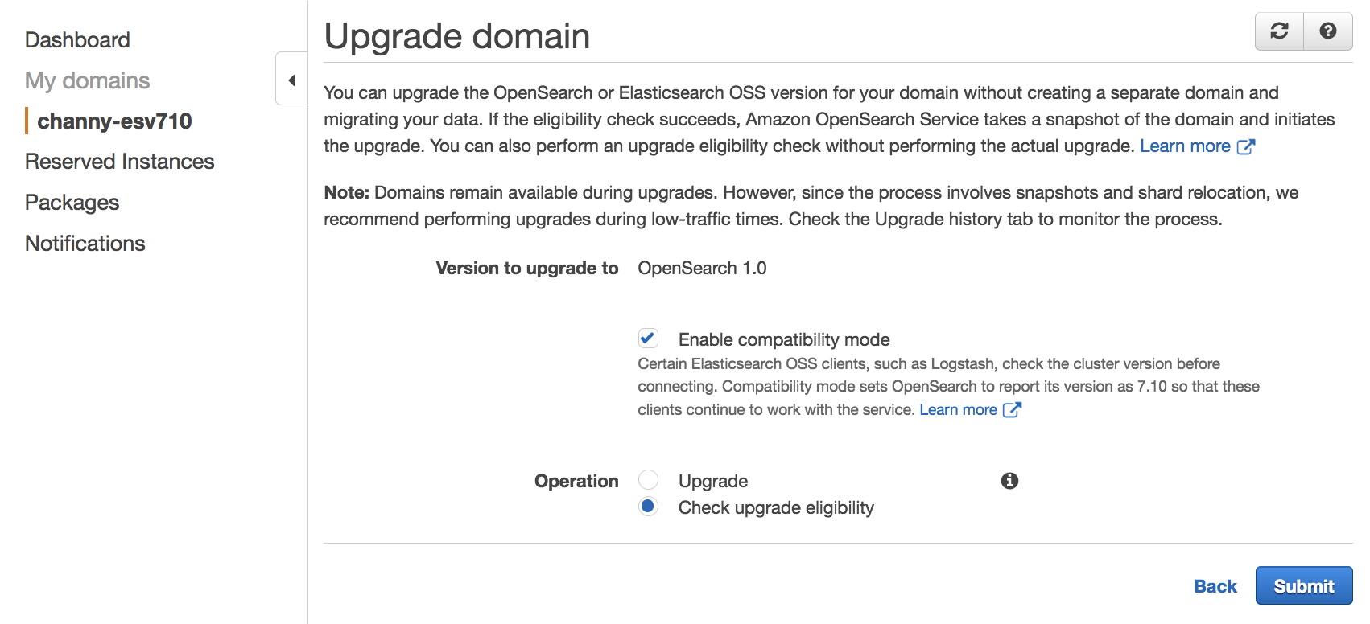
Task: Submit the upgrade request
Action: coord(1304,586)
